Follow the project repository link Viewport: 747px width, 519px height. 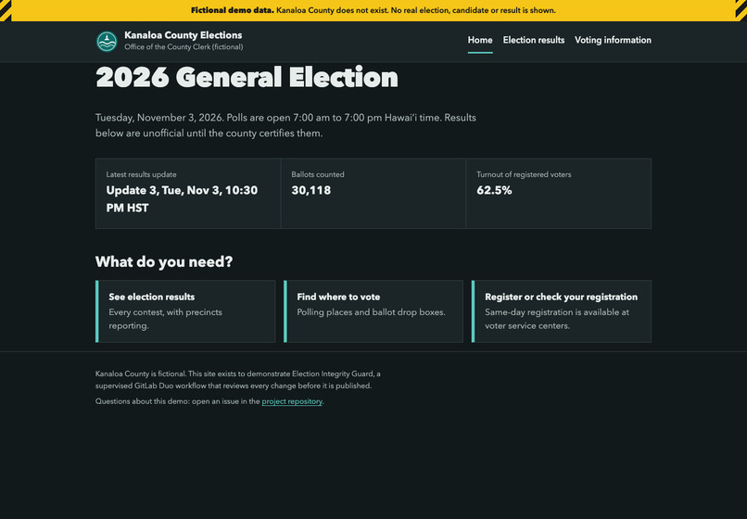point(292,401)
